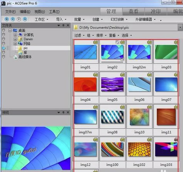Pin the 预览 preview panel
The image size is (183, 172).
click(x=63, y=113)
